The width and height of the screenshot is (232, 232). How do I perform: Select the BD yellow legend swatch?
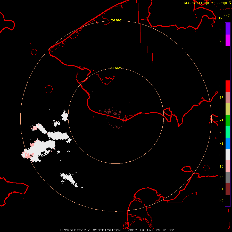228,109
